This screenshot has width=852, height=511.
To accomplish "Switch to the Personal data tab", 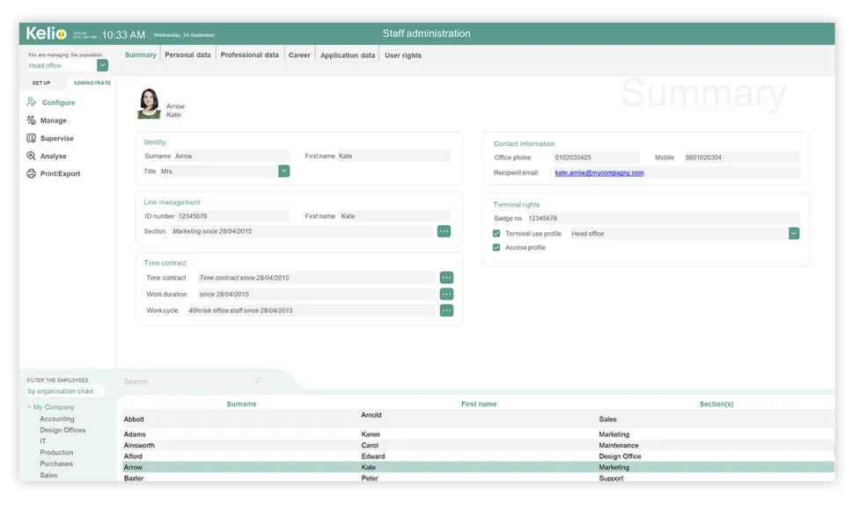I will (x=187, y=55).
